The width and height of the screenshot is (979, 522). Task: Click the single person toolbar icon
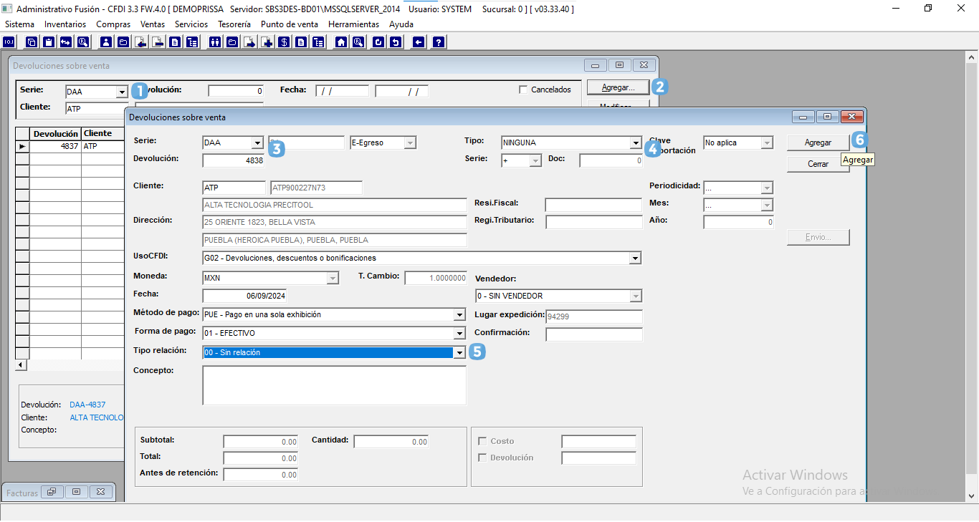106,42
